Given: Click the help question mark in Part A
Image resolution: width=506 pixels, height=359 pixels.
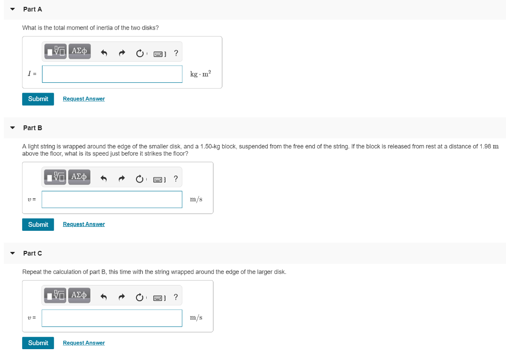Looking at the screenshot, I should [x=176, y=51].
